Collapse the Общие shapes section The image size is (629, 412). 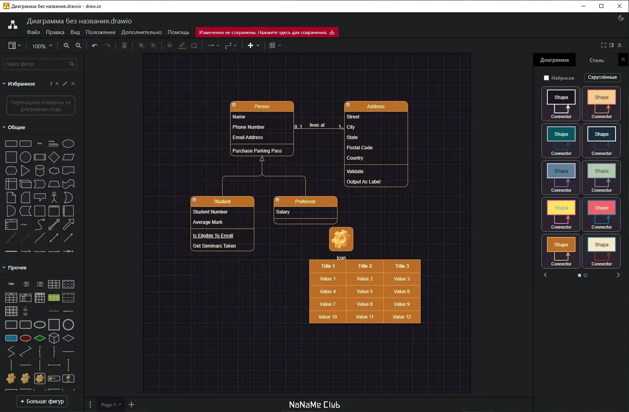coord(16,128)
